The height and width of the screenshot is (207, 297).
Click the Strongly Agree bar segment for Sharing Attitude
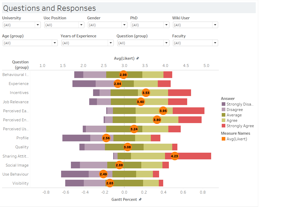pos(188,156)
